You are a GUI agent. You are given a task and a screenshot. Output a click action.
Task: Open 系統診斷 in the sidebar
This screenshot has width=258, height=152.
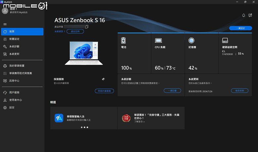point(22,46)
